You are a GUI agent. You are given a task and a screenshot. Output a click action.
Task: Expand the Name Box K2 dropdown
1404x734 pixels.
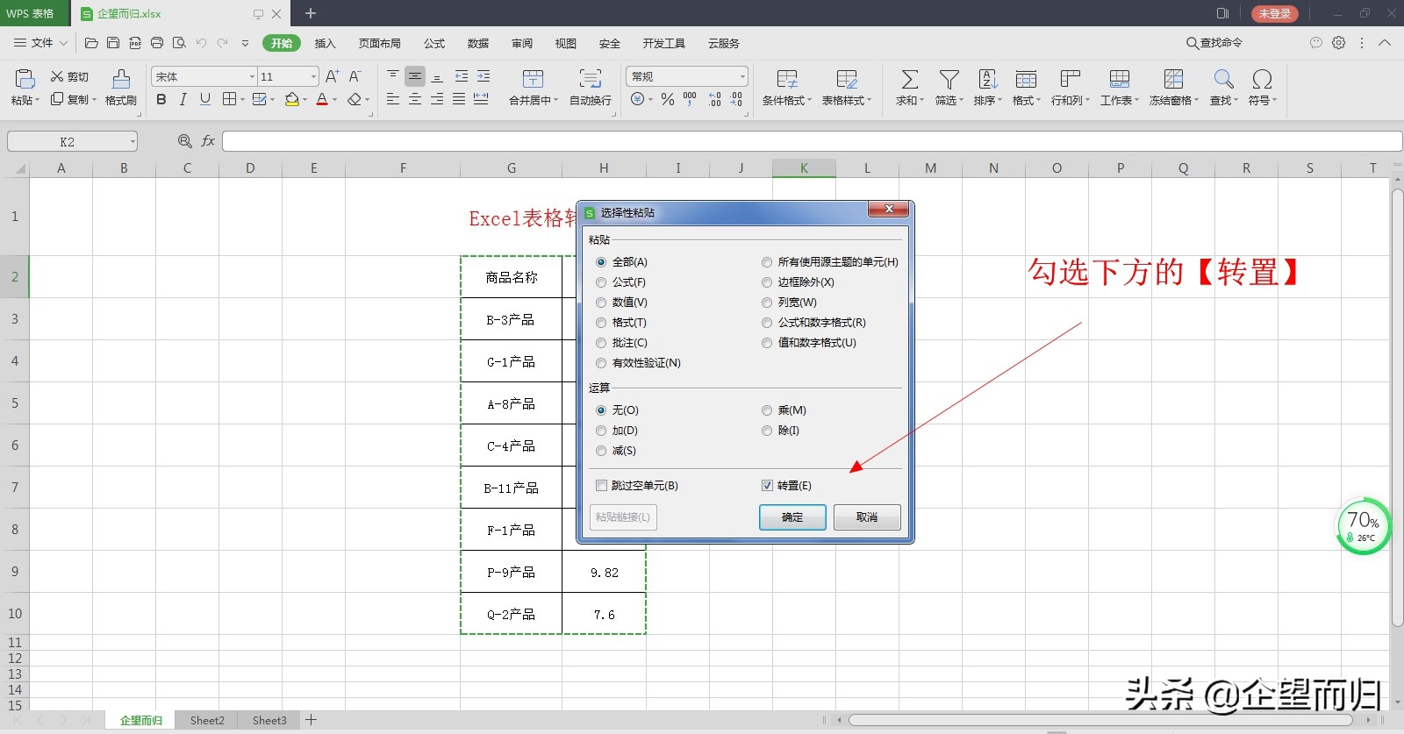click(x=133, y=142)
